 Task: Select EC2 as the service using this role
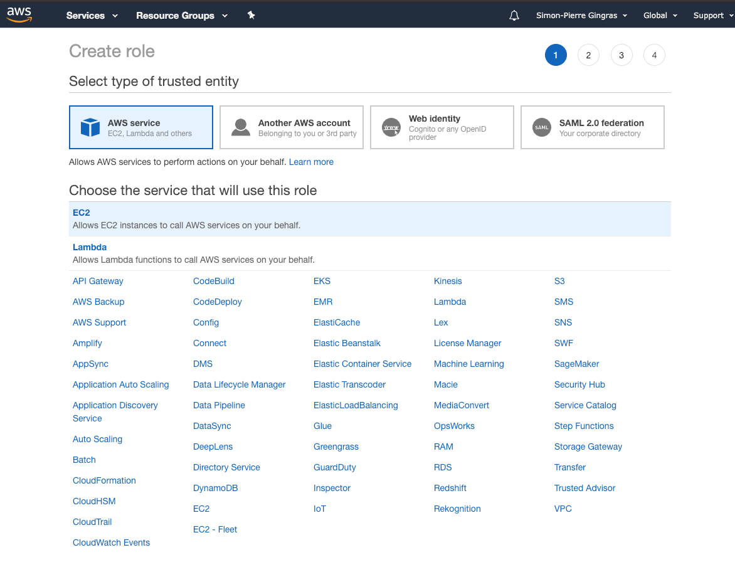[81, 213]
